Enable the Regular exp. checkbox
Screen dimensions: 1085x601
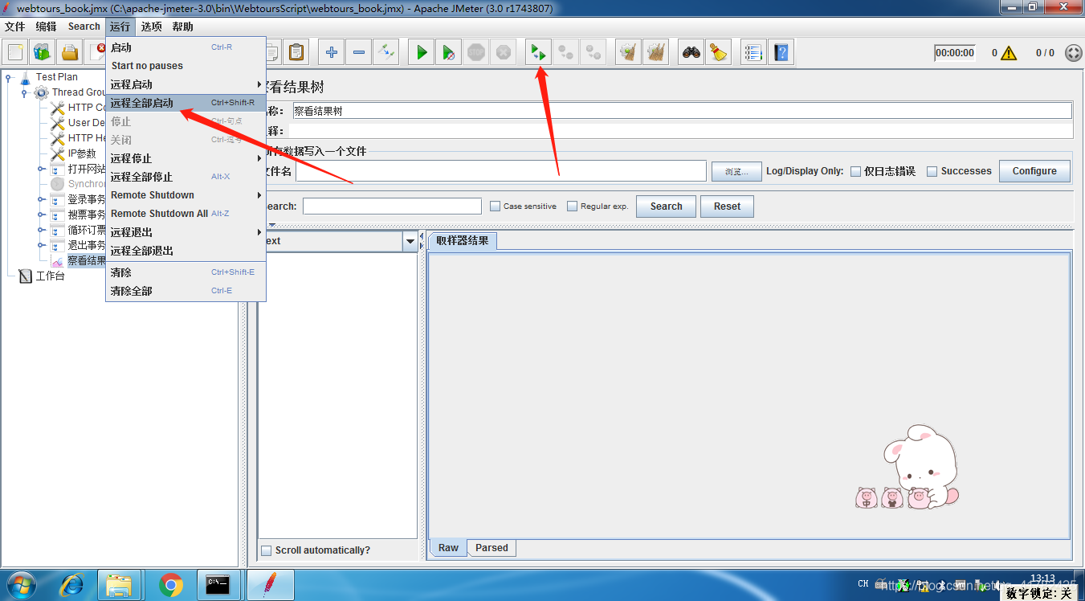[x=572, y=206]
